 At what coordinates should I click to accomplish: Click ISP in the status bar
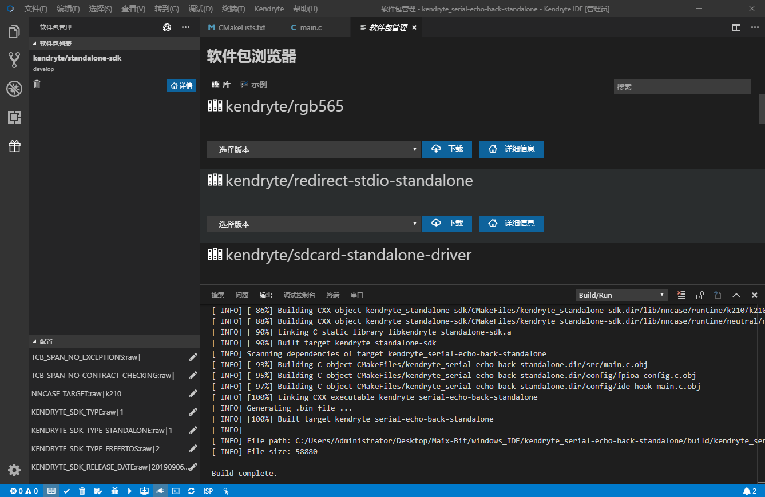(x=208, y=491)
